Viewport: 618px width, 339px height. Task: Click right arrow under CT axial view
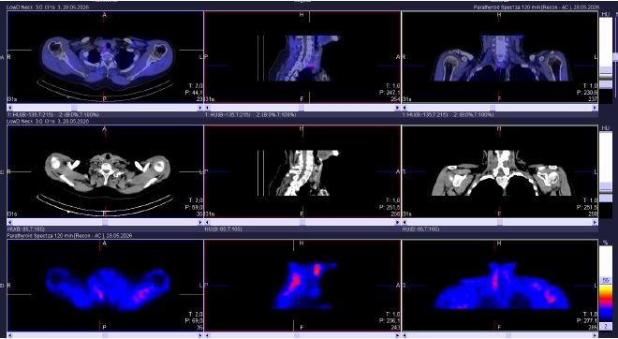[200, 222]
